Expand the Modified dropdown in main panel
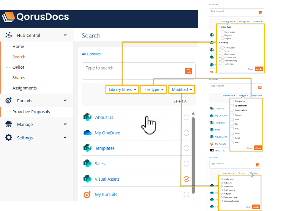 click(182, 89)
